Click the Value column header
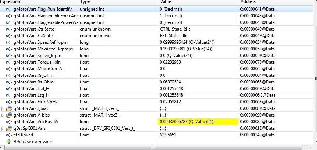This screenshot has height=150, width=317. pyautogui.click(x=198, y=2)
